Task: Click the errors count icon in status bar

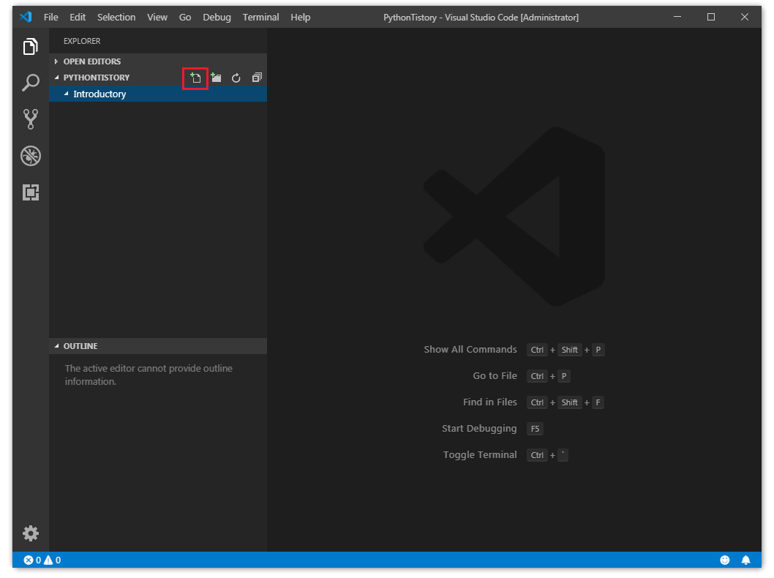Action: (x=29, y=560)
